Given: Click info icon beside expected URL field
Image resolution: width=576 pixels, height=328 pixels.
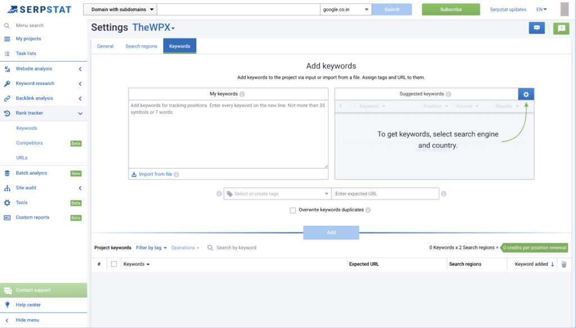Looking at the screenshot, I should (x=444, y=194).
